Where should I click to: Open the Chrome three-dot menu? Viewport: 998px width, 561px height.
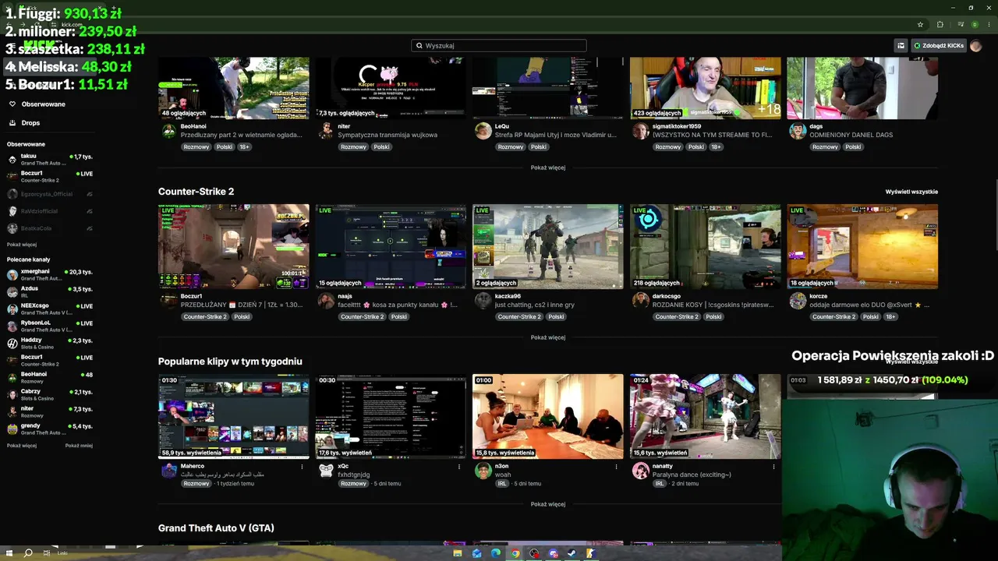[x=989, y=24]
